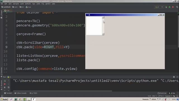Click the feather tk app taskbar icon
The image size is (179, 101).
point(34,99)
